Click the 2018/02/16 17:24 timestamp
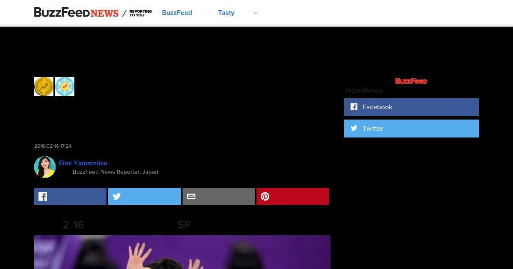The width and height of the screenshot is (513, 269). [x=53, y=146]
